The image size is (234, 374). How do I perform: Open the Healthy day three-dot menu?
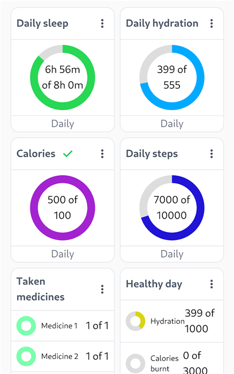[x=211, y=284]
